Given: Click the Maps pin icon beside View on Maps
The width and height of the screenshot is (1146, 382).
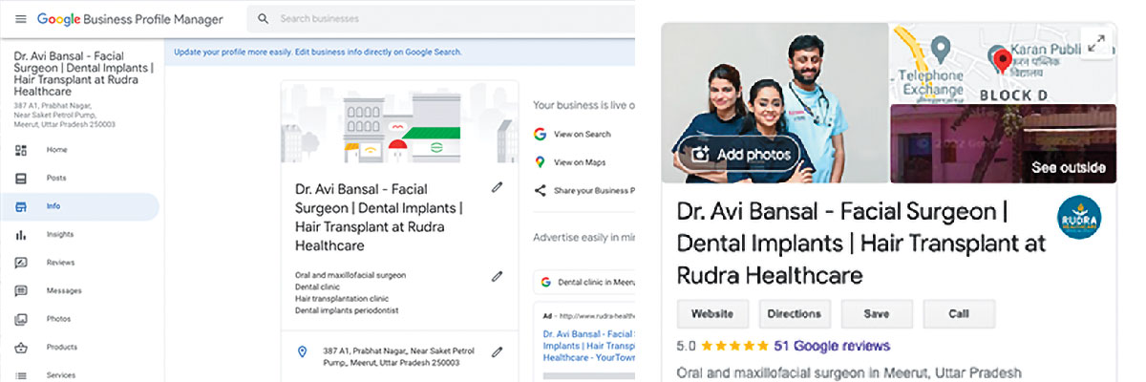Looking at the screenshot, I should click(540, 162).
